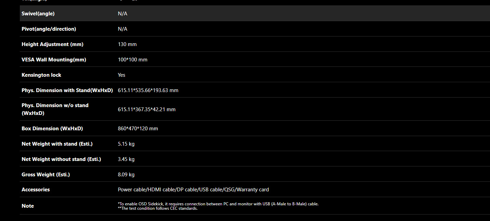Select the 3.45 kg weight value
This screenshot has height=221, width=490.
[x=126, y=159]
